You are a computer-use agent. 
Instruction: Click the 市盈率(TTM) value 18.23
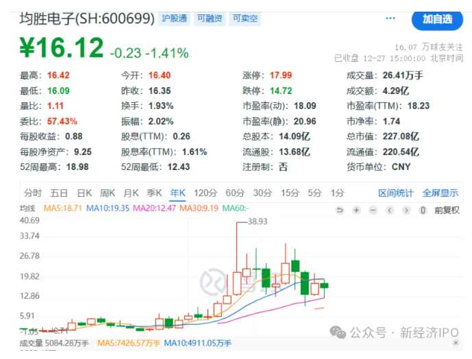point(419,106)
